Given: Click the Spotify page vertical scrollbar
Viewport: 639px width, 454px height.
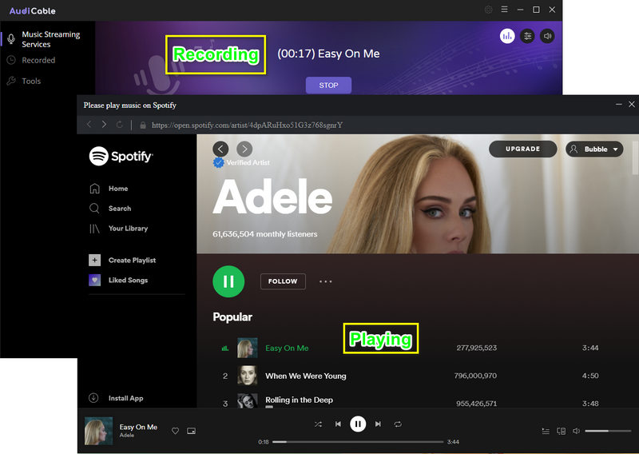Looking at the screenshot, I should [635, 157].
